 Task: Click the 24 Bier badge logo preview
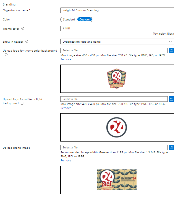point(117,79)
